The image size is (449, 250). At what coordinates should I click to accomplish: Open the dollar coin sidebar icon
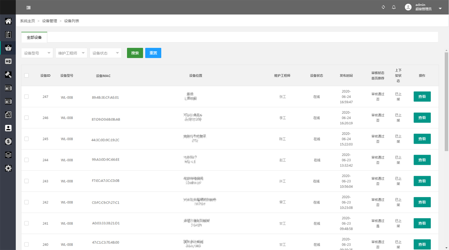[8, 142]
